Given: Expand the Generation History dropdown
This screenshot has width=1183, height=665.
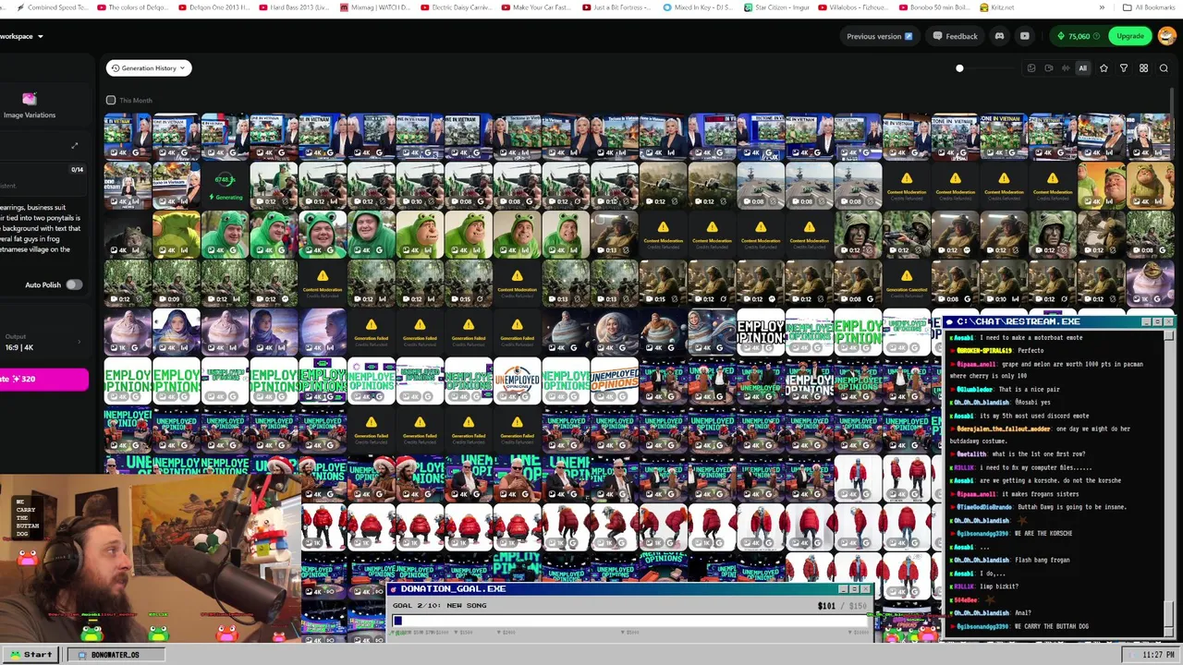Looking at the screenshot, I should click(148, 68).
